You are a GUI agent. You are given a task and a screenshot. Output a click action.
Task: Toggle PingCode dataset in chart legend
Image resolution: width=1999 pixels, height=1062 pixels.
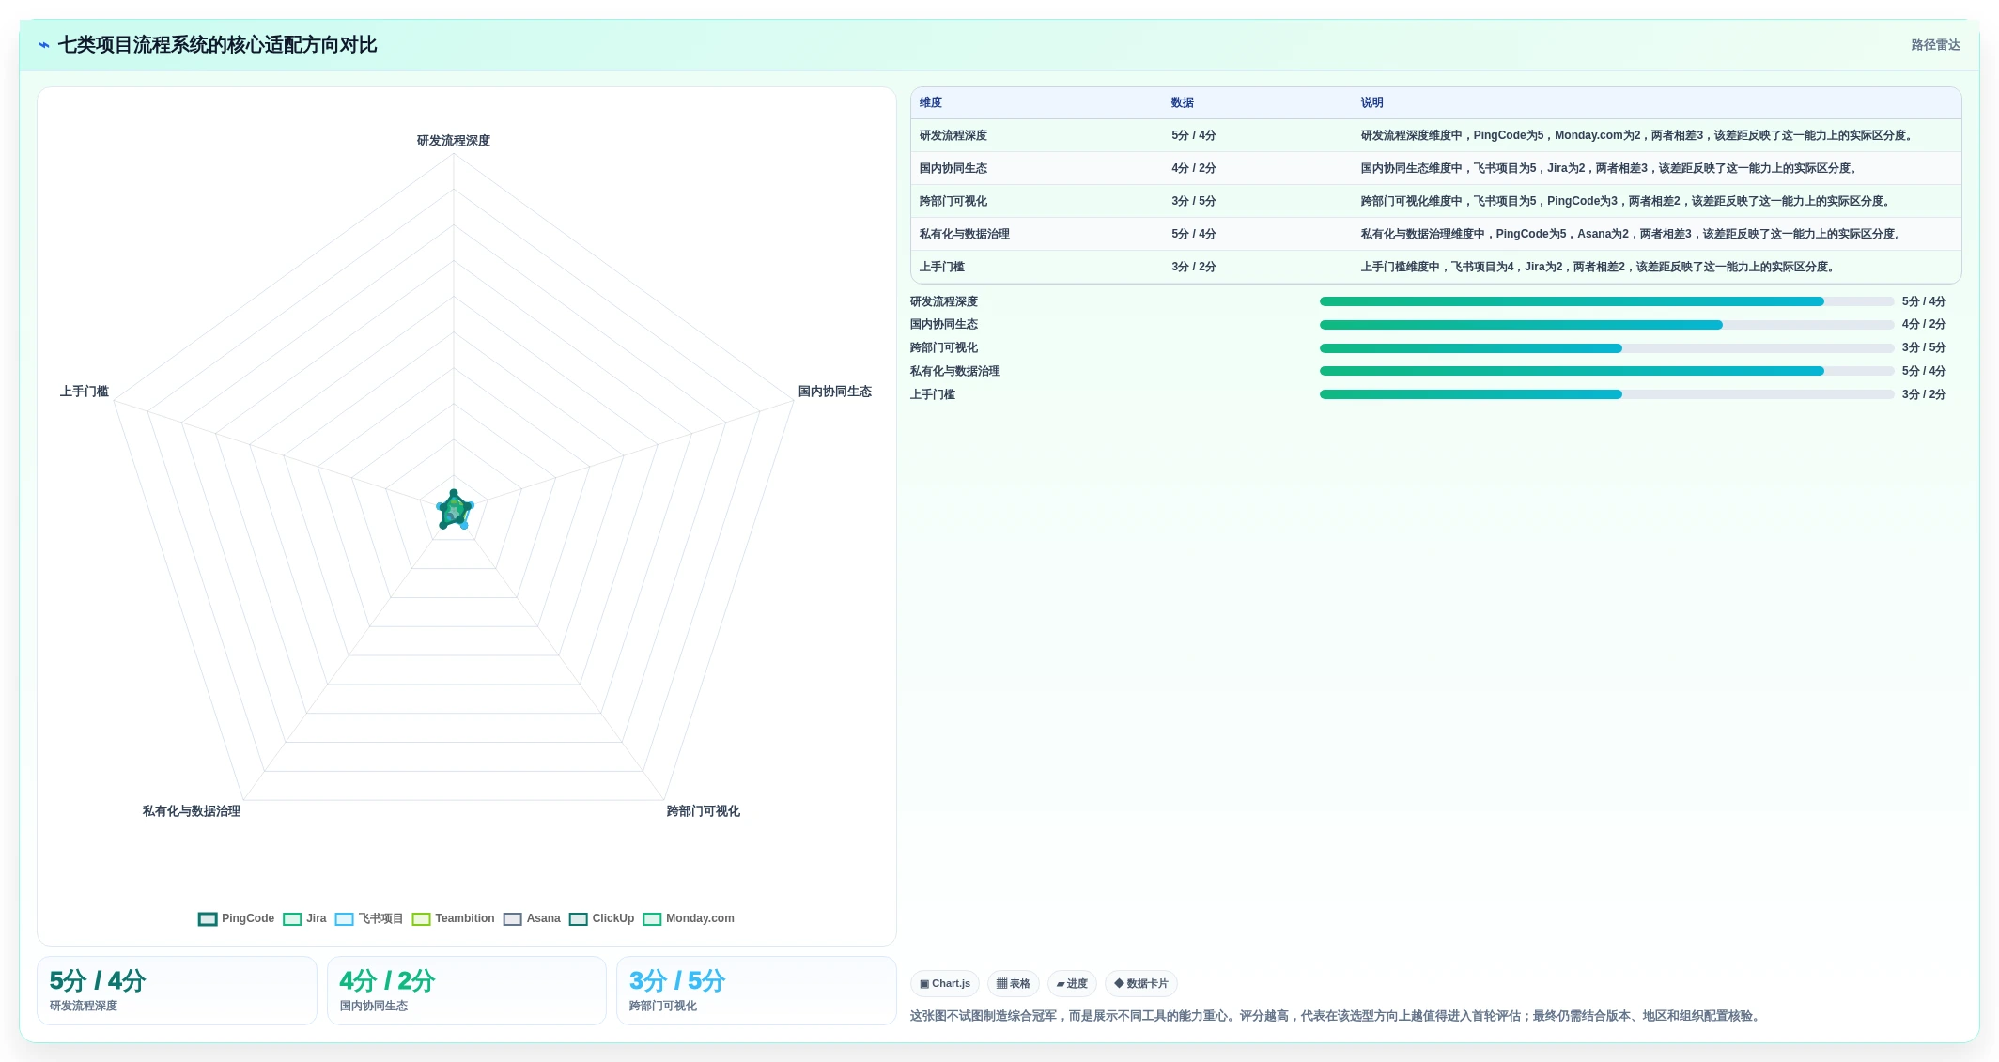pyautogui.click(x=236, y=918)
